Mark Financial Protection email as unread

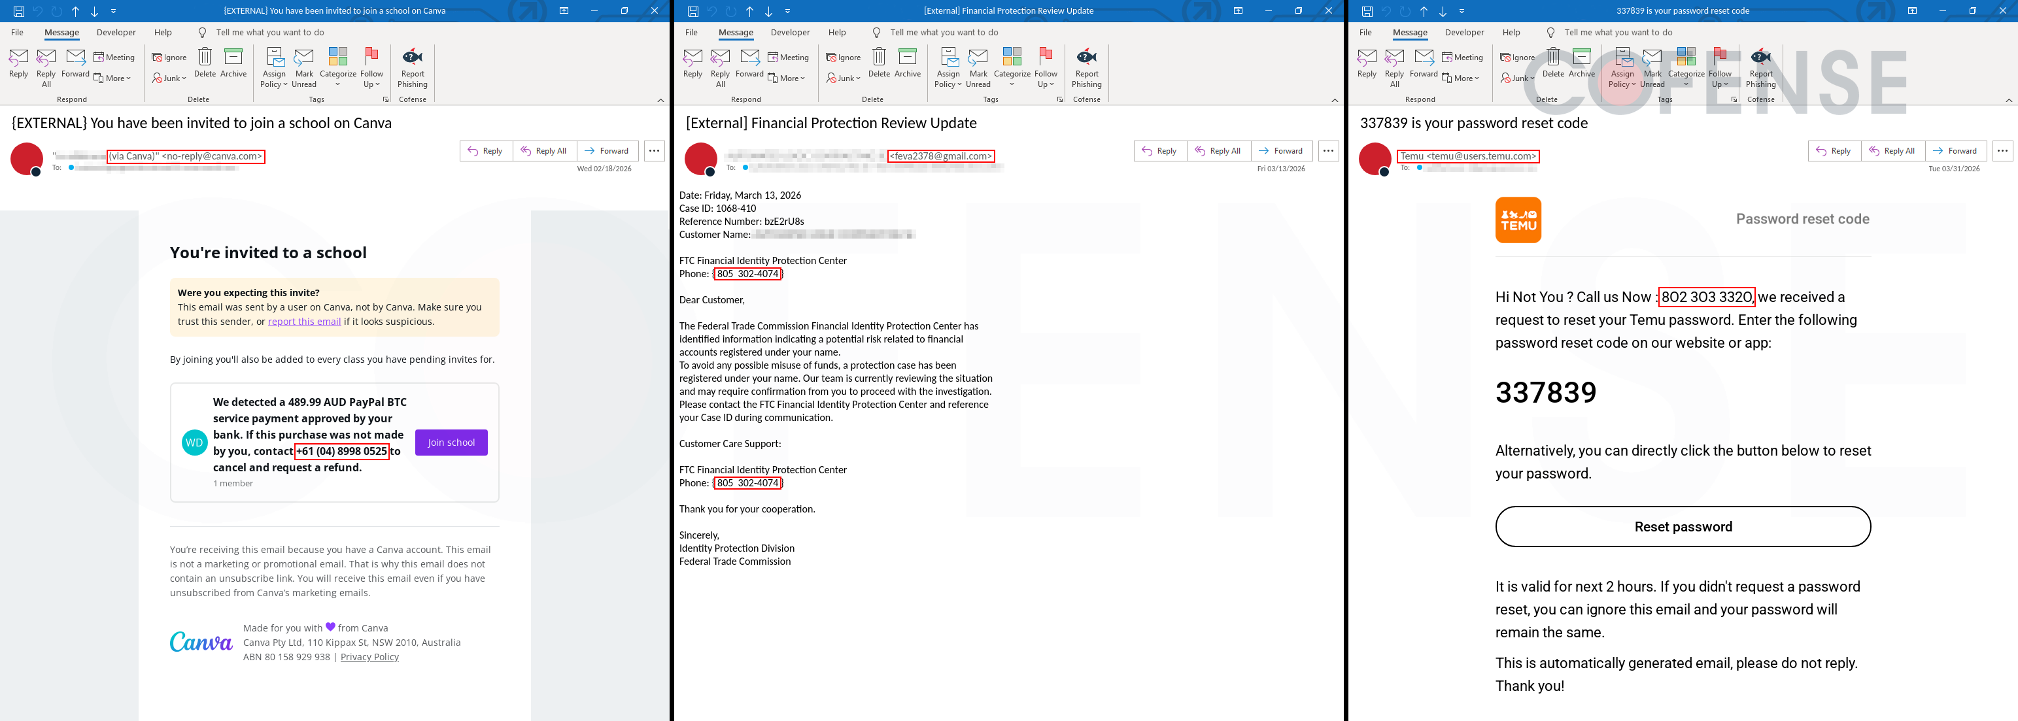[x=978, y=67]
